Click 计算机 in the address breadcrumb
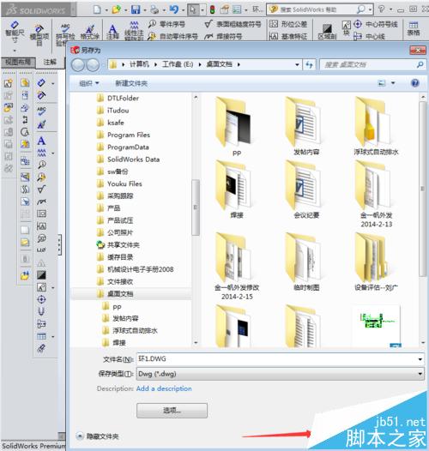 tap(139, 64)
